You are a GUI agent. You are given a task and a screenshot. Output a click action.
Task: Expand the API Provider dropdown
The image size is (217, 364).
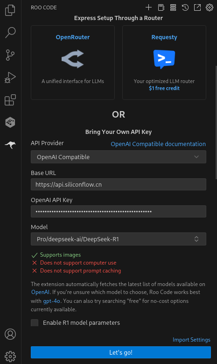[x=119, y=157]
